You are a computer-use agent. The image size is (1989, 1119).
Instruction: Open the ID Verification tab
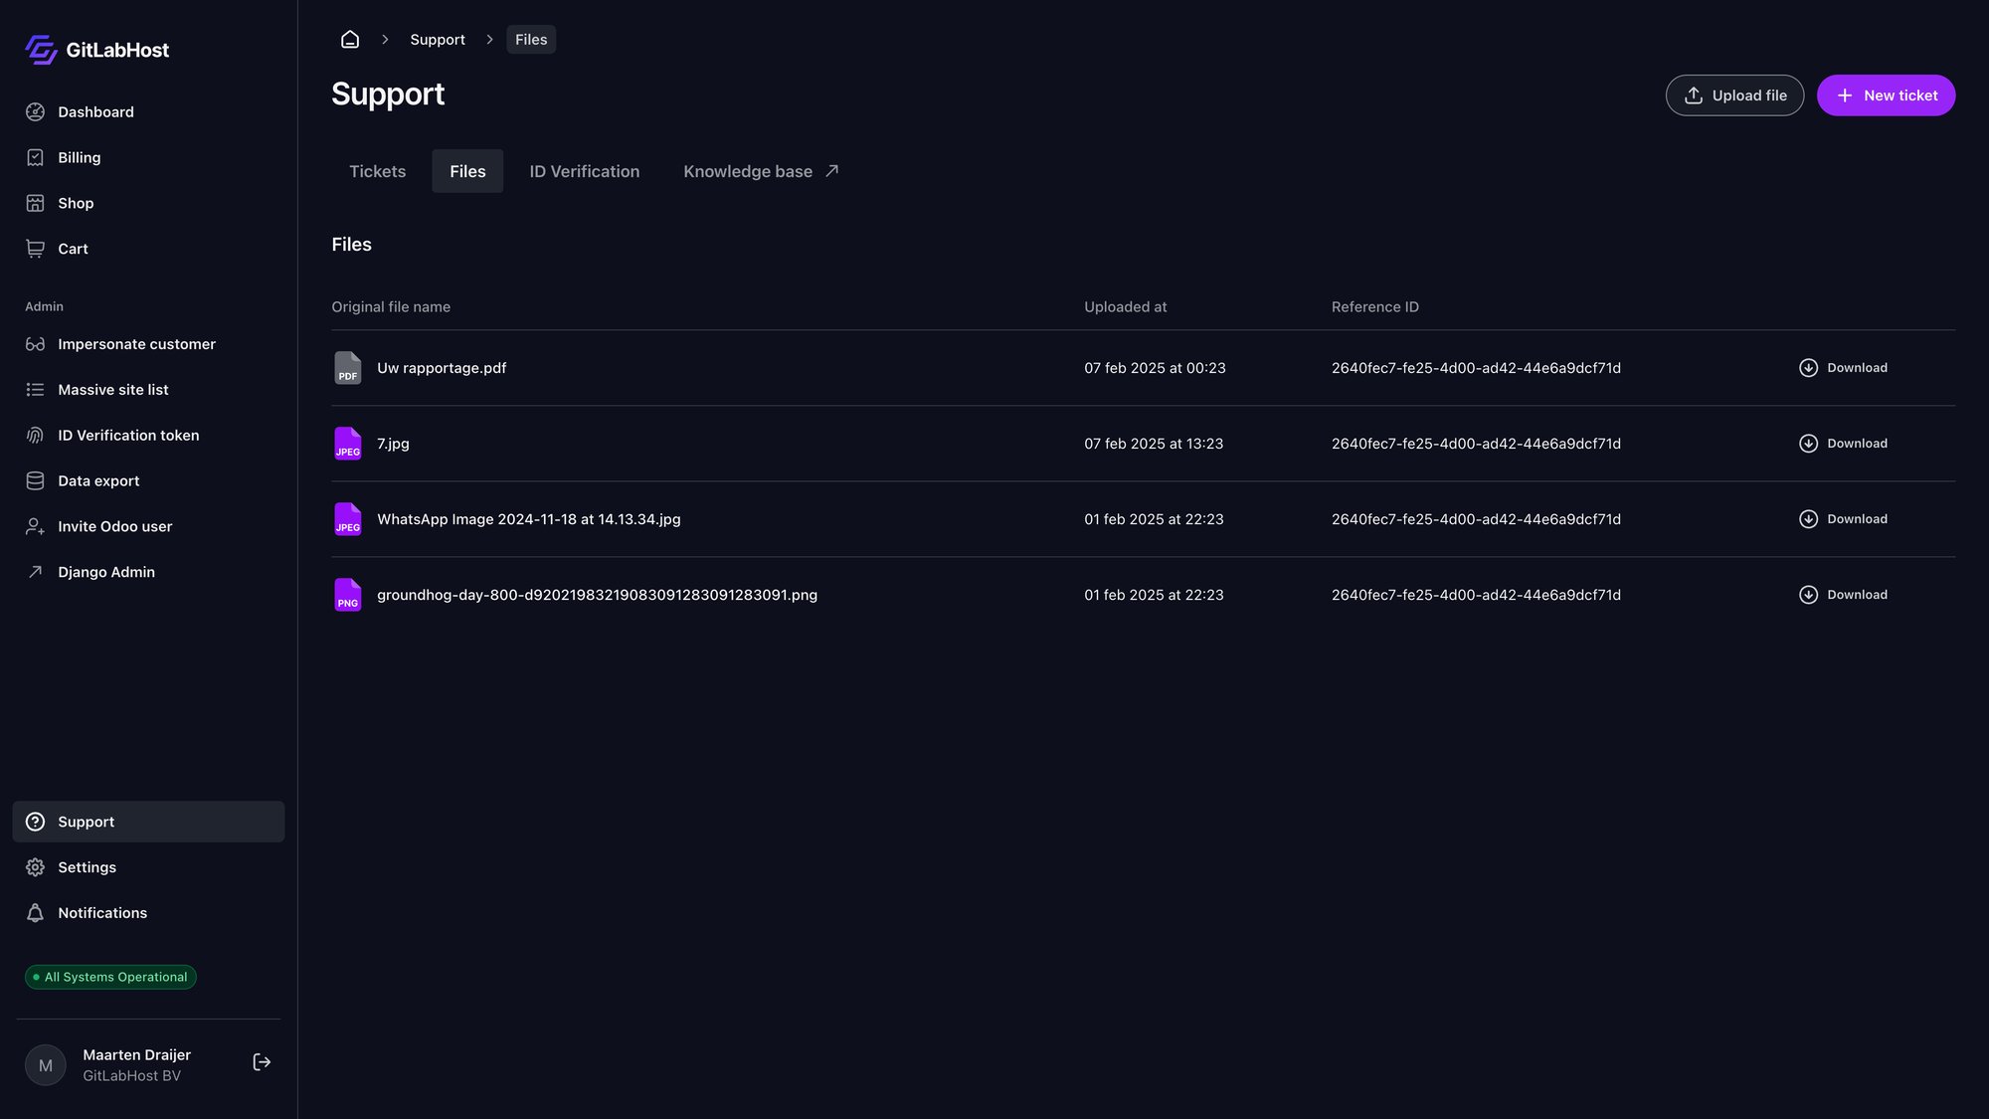point(584,171)
